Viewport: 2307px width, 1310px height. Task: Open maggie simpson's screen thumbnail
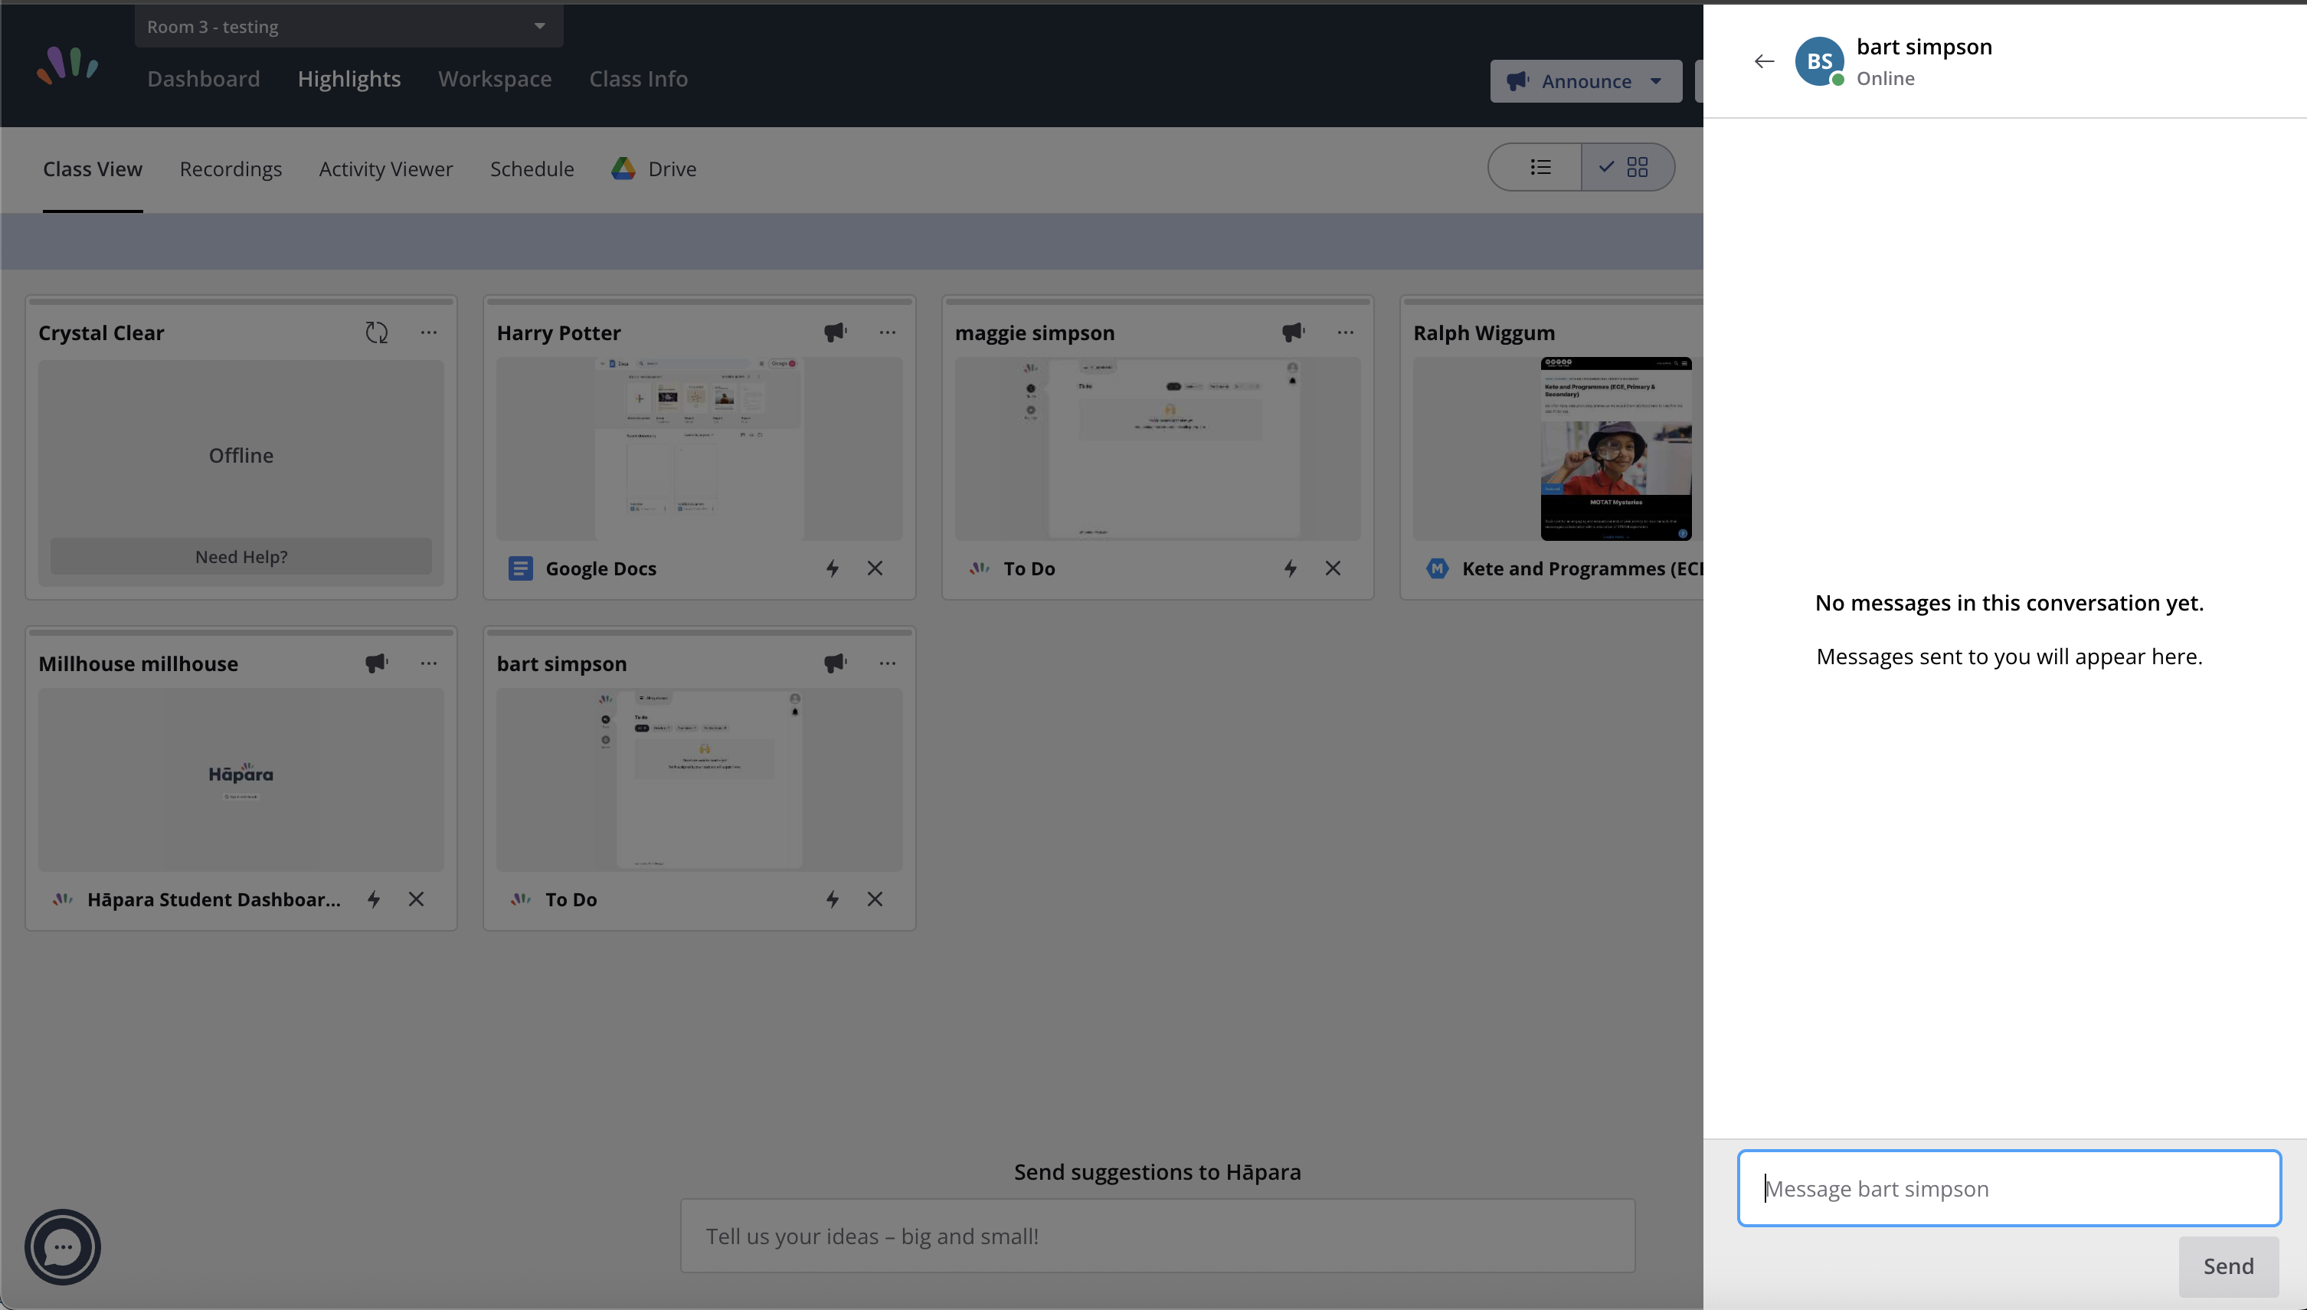1157,449
